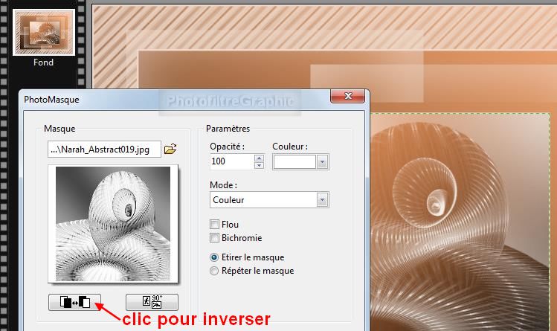Open the Couleur color dropdown arrow
The width and height of the screenshot is (557, 331).
pyautogui.click(x=322, y=162)
